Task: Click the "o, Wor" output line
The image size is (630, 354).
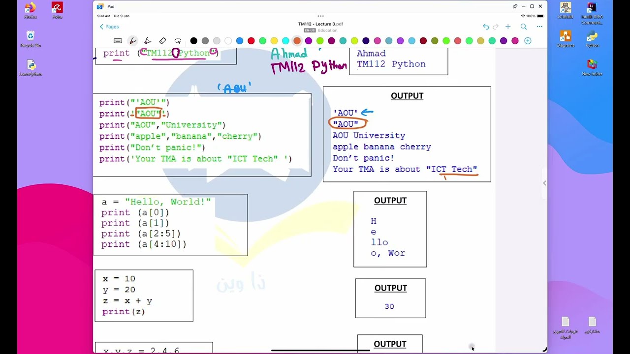Action: (388, 253)
